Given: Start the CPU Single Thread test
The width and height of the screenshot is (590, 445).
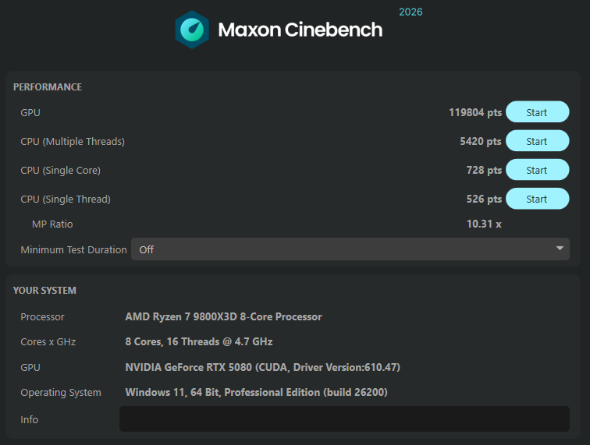Looking at the screenshot, I should point(537,199).
